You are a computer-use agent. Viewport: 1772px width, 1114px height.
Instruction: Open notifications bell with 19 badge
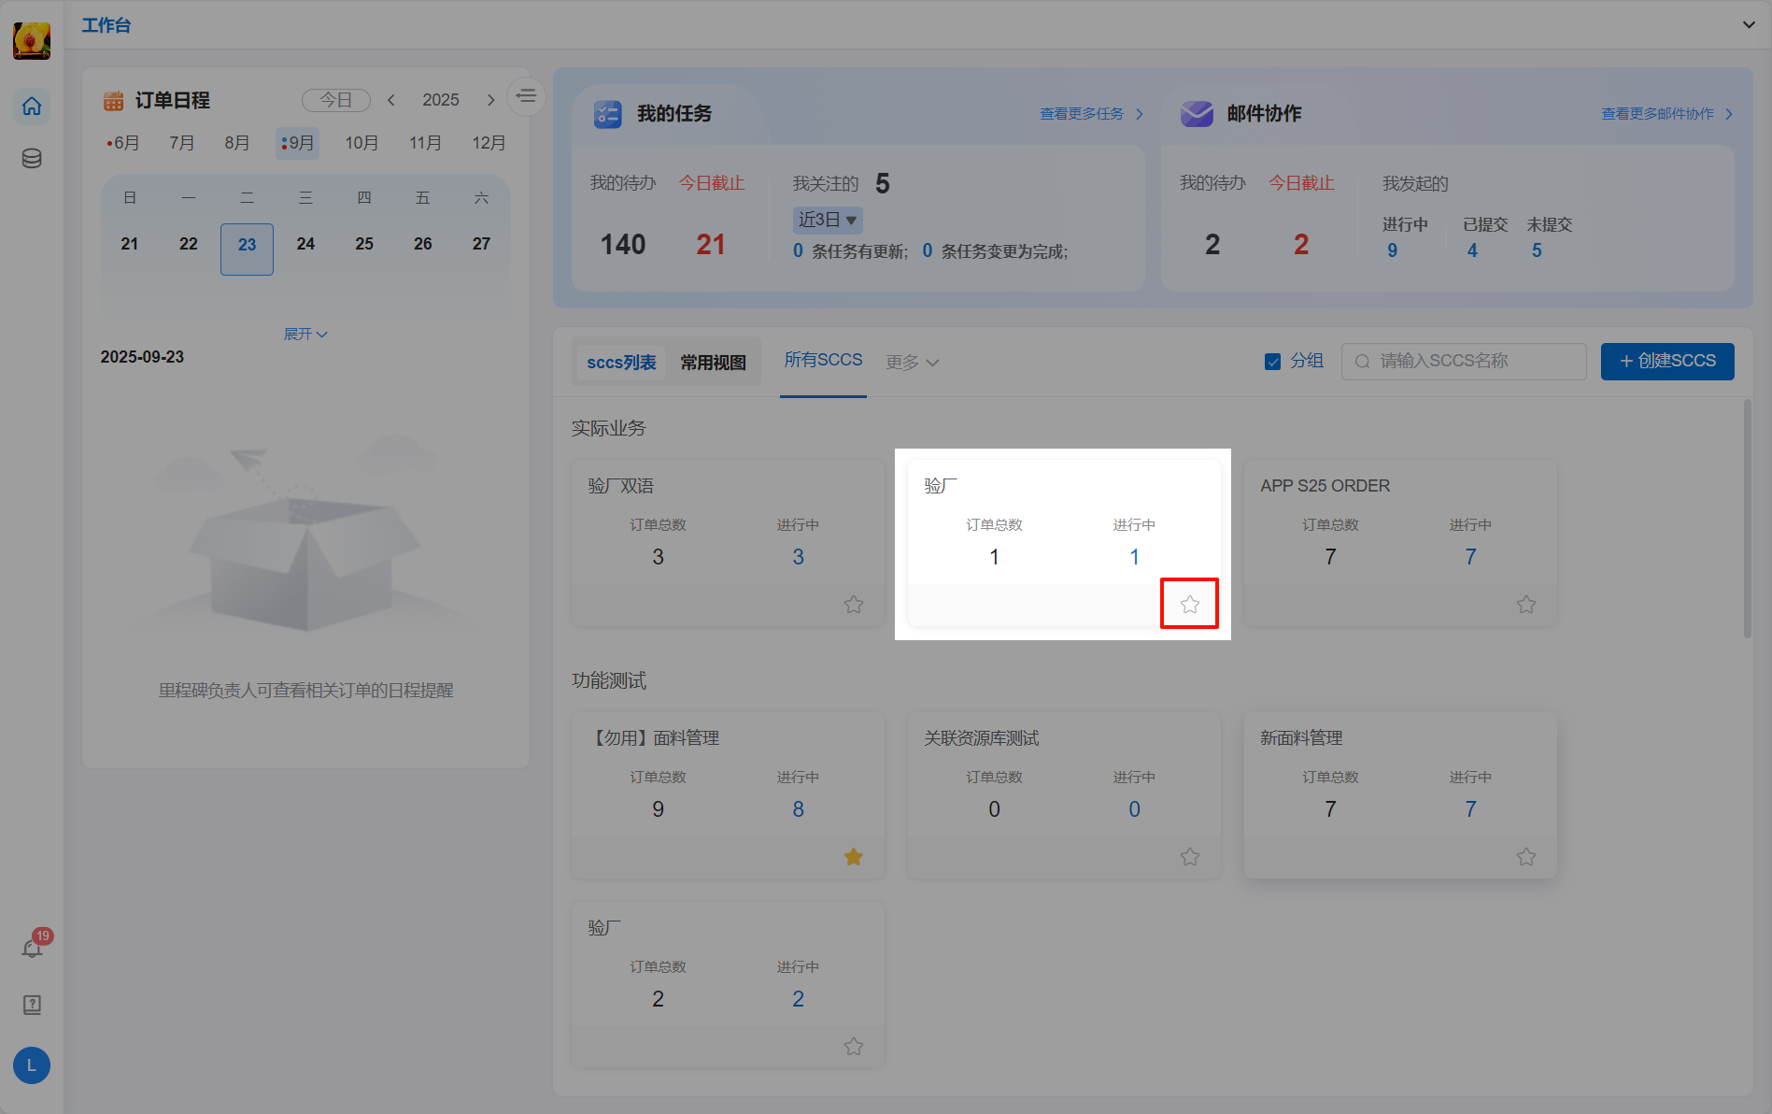(32, 949)
